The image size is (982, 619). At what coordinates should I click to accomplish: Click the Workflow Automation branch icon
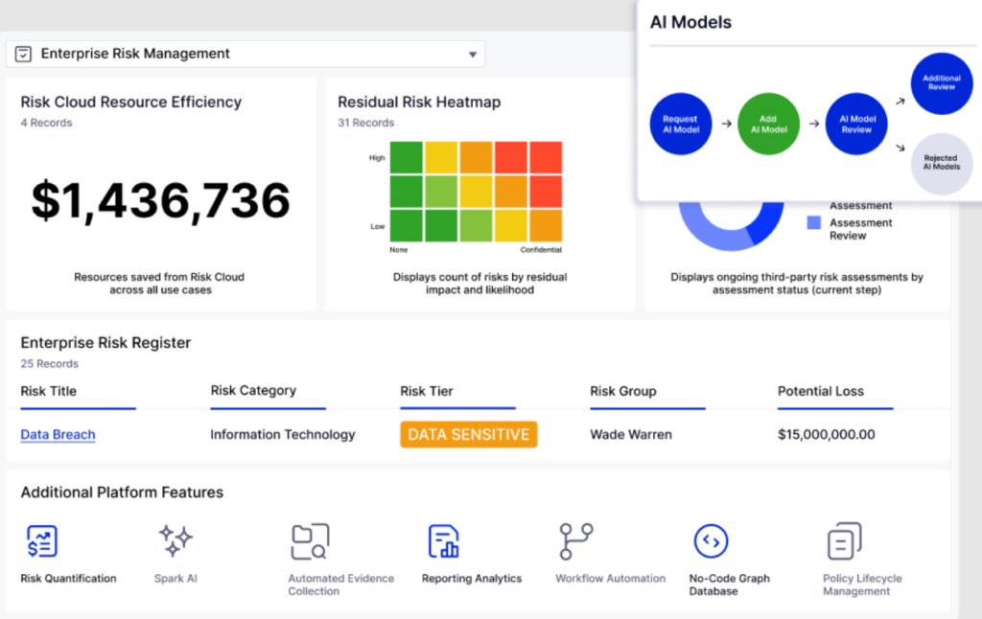click(x=575, y=541)
